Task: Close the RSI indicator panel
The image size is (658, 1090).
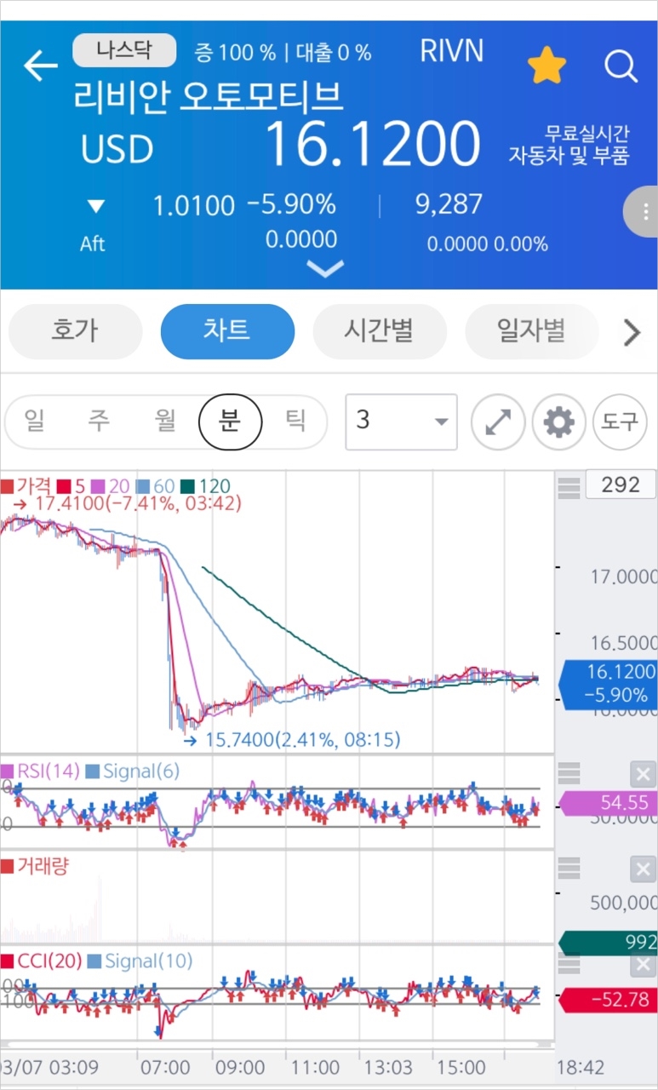Action: (643, 774)
